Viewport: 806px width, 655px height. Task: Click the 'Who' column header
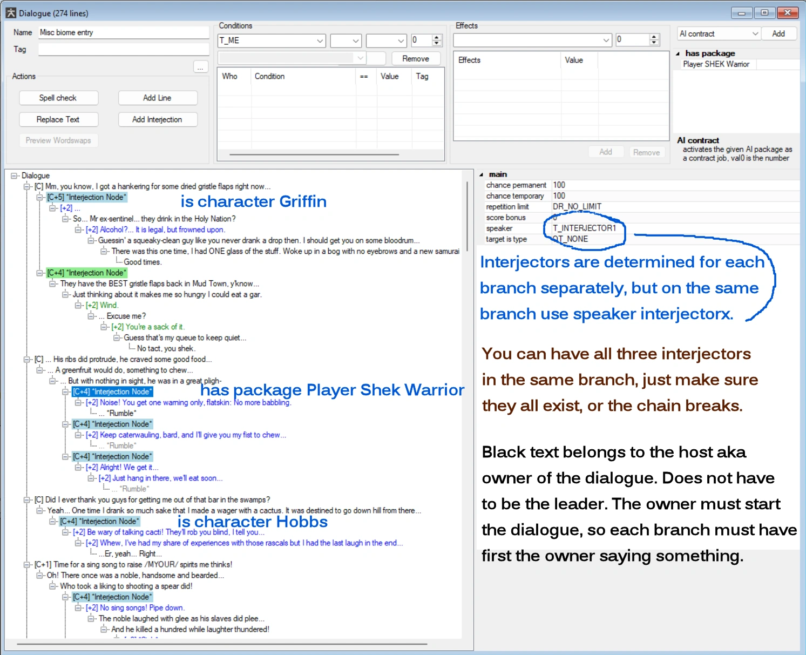click(230, 76)
